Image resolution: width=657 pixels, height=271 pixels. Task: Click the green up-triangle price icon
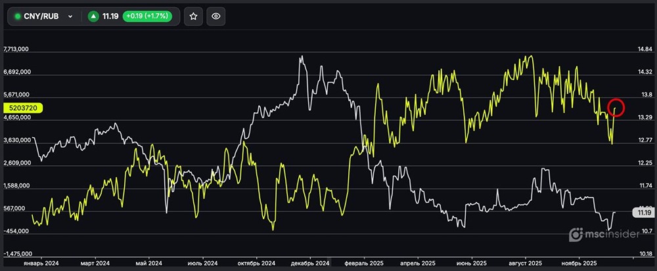coord(93,16)
